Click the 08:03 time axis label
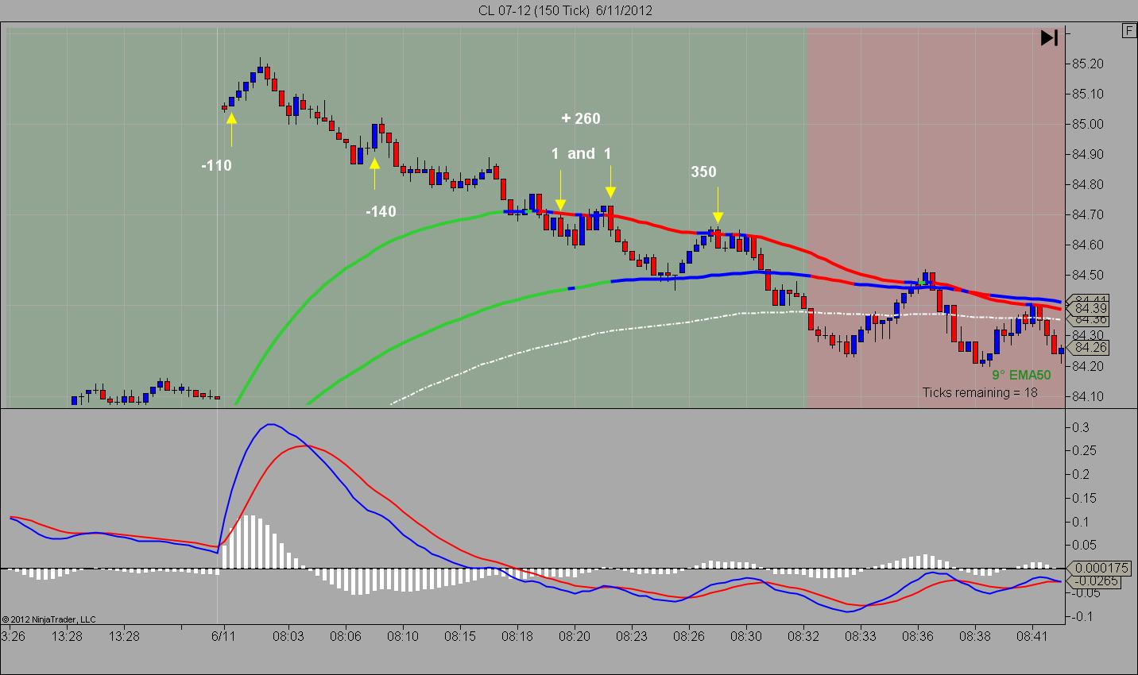The image size is (1138, 675). click(x=288, y=636)
